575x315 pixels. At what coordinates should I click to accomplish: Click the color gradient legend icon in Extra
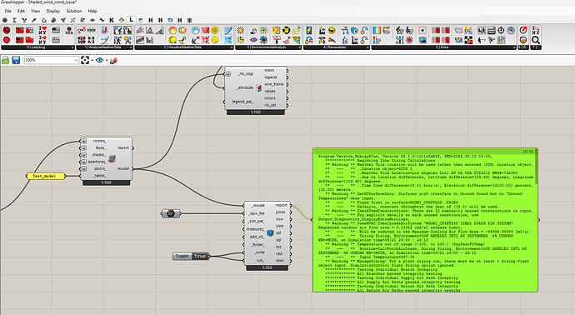coord(377,30)
